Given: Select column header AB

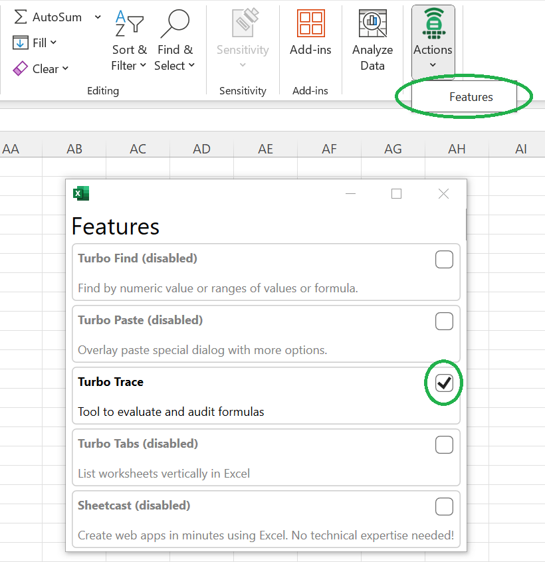Looking at the screenshot, I should point(74,149).
